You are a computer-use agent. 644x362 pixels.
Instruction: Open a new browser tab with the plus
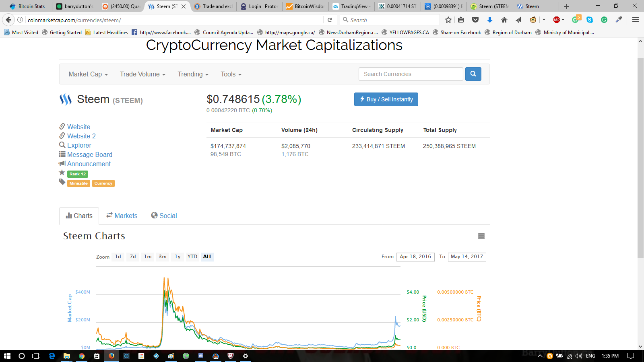point(566,6)
